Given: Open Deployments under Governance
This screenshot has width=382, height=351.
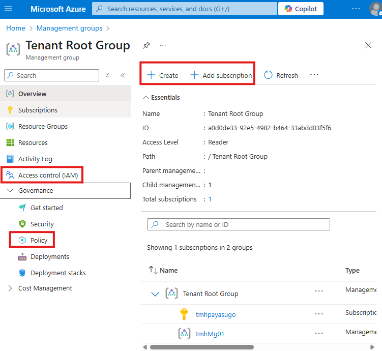Looking at the screenshot, I should 50,257.
